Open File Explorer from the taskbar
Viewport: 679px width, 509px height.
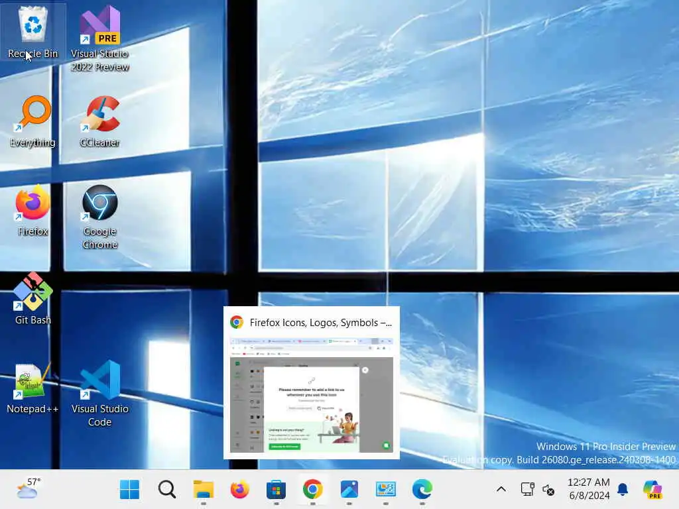(x=203, y=490)
